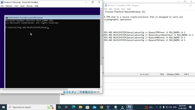
Task: Open the Help menu in Notepad
Action: (129, 9)
